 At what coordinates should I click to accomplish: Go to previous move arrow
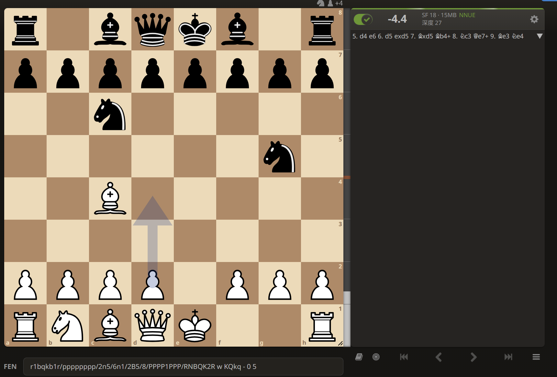tap(439, 357)
